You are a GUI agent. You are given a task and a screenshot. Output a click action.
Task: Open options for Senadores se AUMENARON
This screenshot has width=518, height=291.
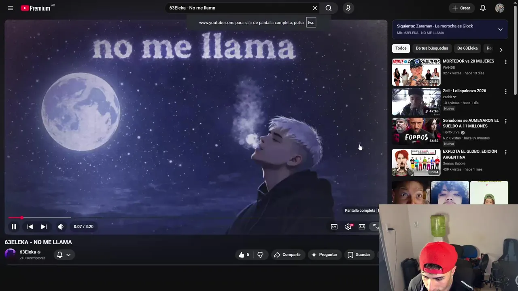coord(505,121)
